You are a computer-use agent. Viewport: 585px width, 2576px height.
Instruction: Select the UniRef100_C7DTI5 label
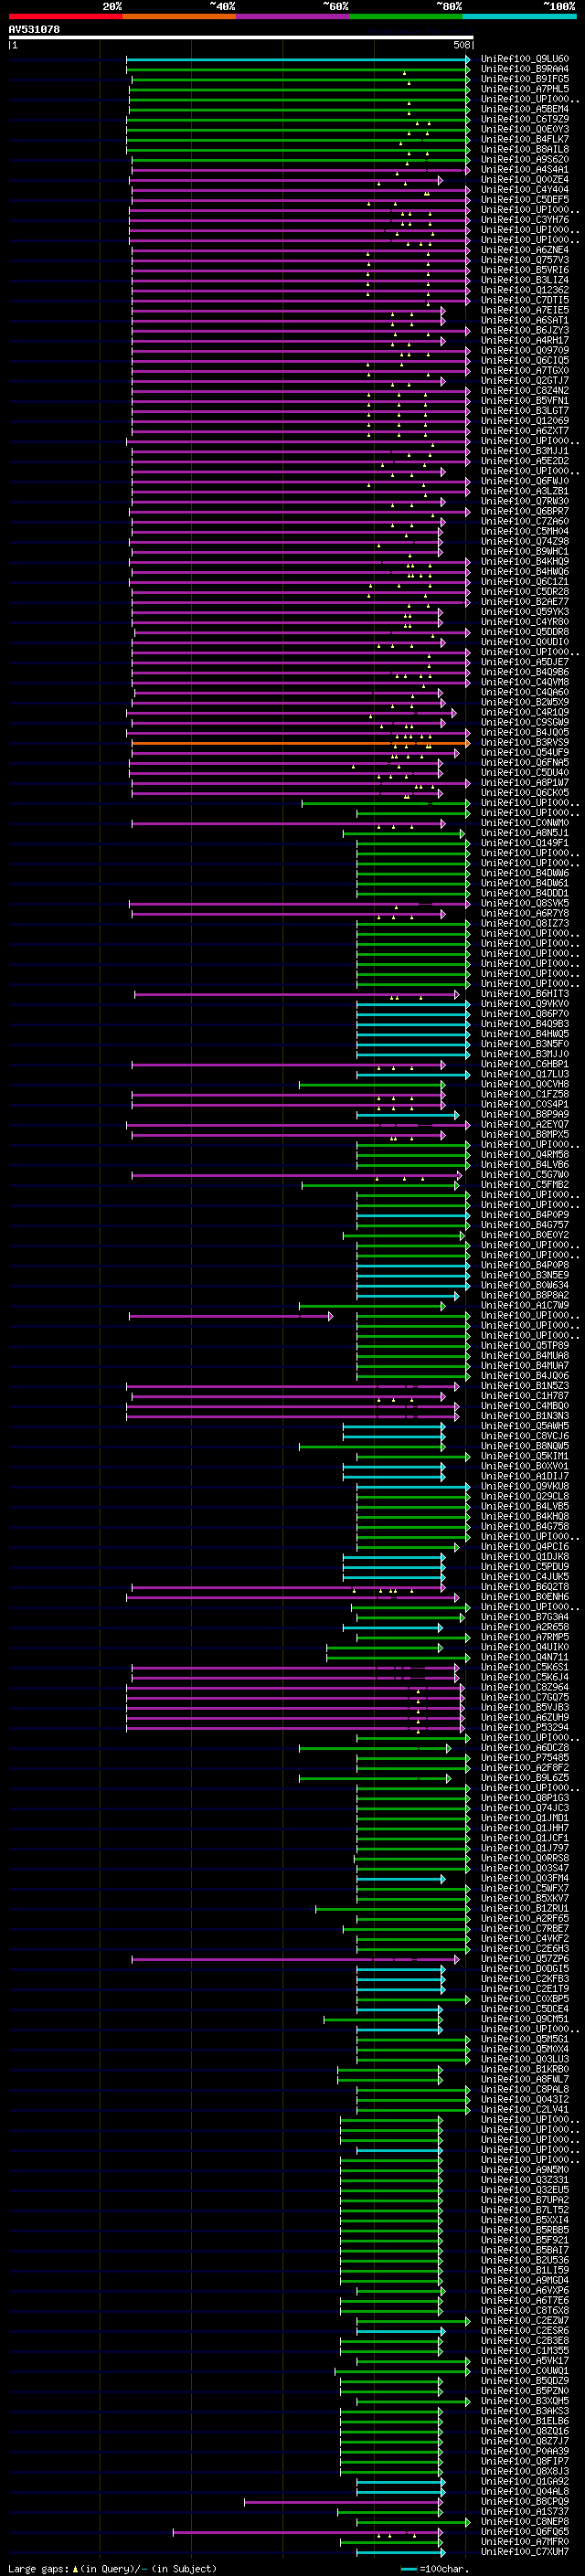(524, 300)
